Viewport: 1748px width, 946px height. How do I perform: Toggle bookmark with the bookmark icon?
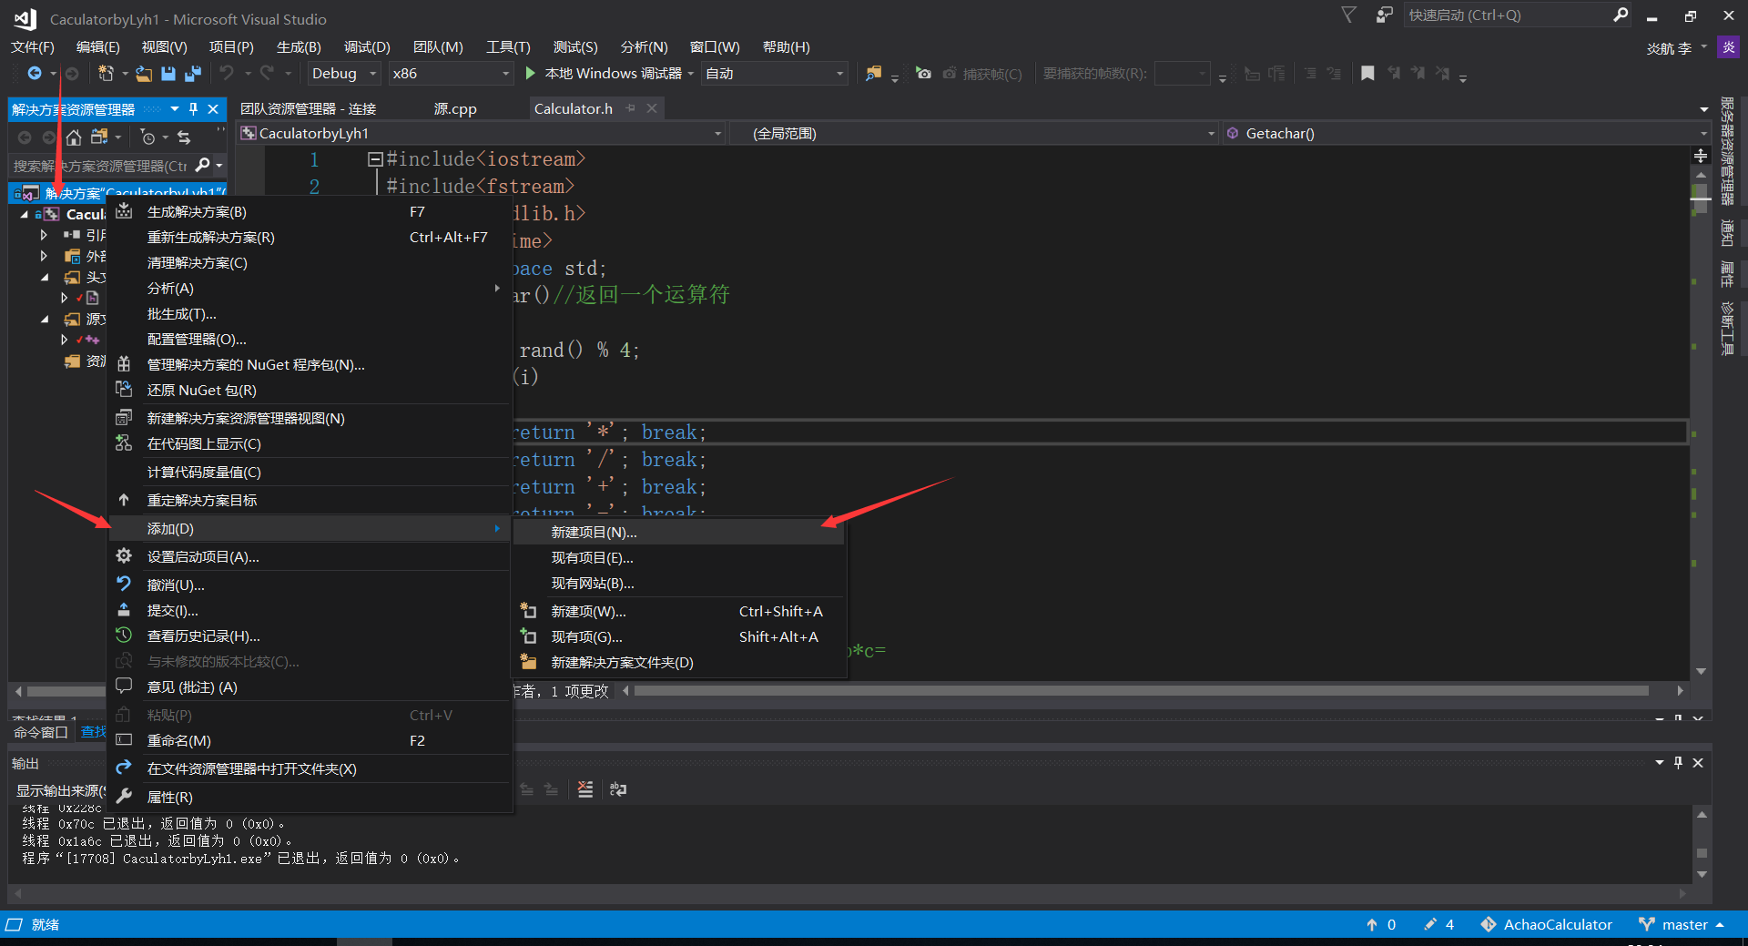pyautogui.click(x=1367, y=74)
